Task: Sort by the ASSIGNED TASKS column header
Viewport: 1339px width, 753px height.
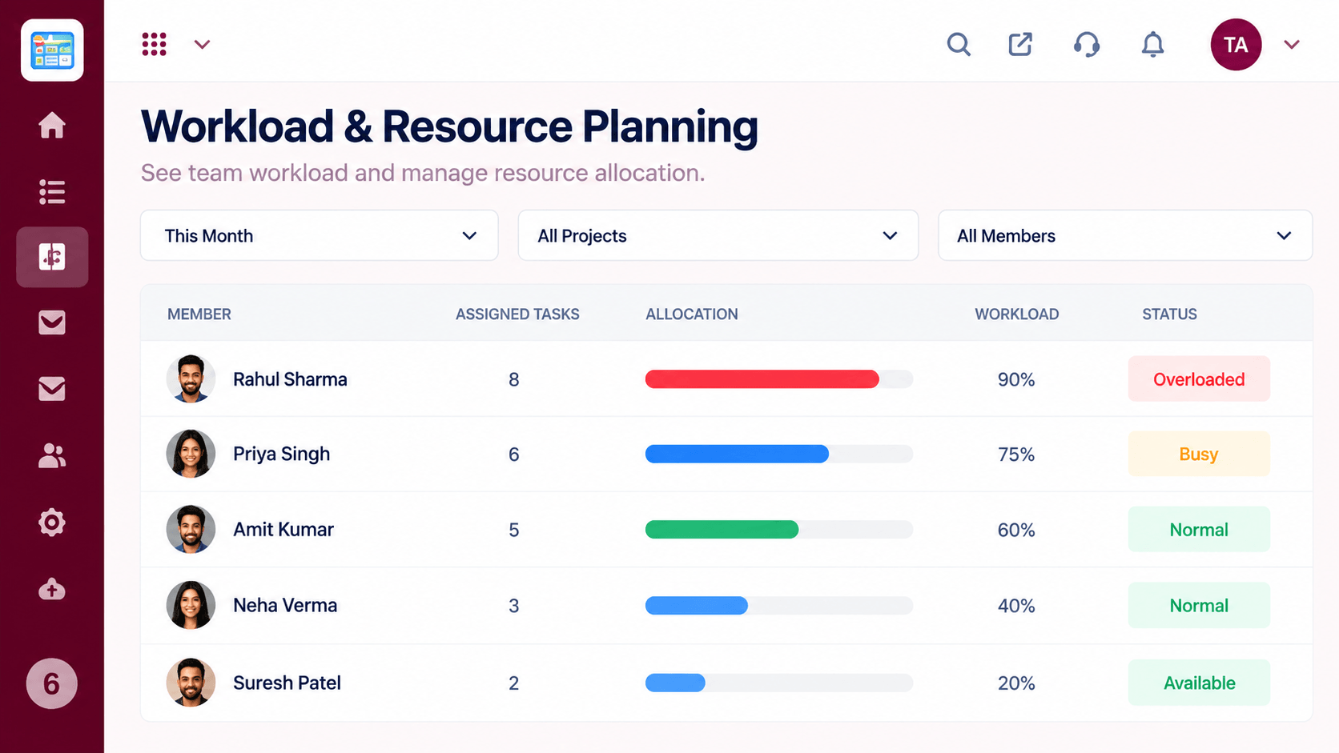Action: (x=517, y=314)
